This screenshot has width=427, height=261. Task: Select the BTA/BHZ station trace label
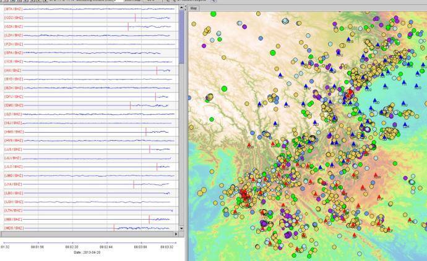point(13,9)
